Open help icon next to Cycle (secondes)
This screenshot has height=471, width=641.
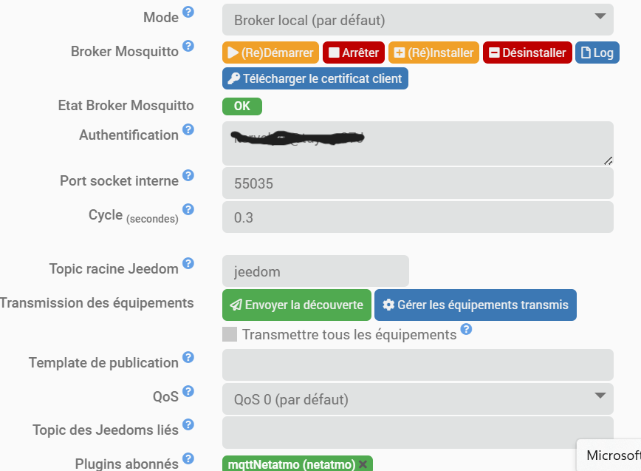click(x=188, y=209)
